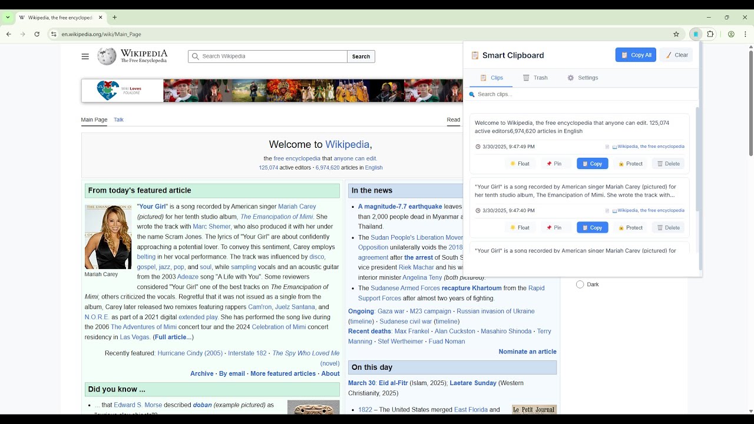Click the Wikipedia globe logo

[107, 56]
